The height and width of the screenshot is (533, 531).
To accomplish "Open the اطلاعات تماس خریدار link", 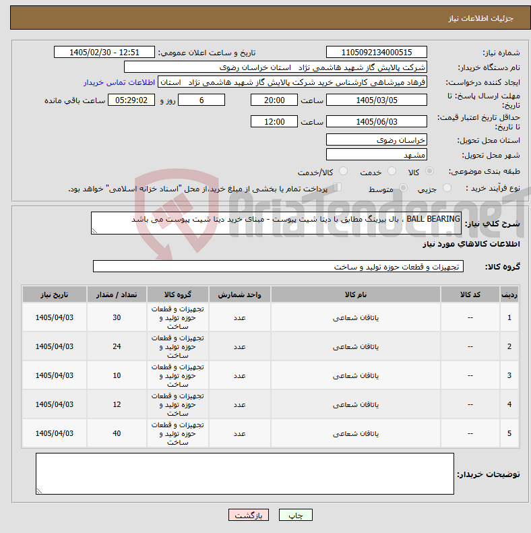I will click(119, 82).
